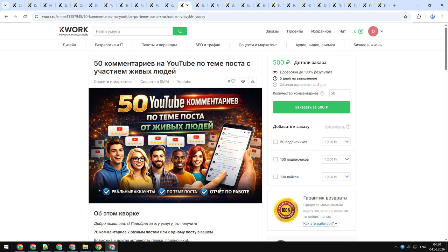The image size is (448, 252).
Task: Open the Бизнес и жизнь category
Action: 367,45
